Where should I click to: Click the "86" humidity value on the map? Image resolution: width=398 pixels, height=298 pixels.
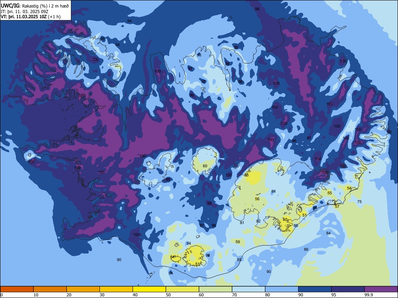click(306, 250)
